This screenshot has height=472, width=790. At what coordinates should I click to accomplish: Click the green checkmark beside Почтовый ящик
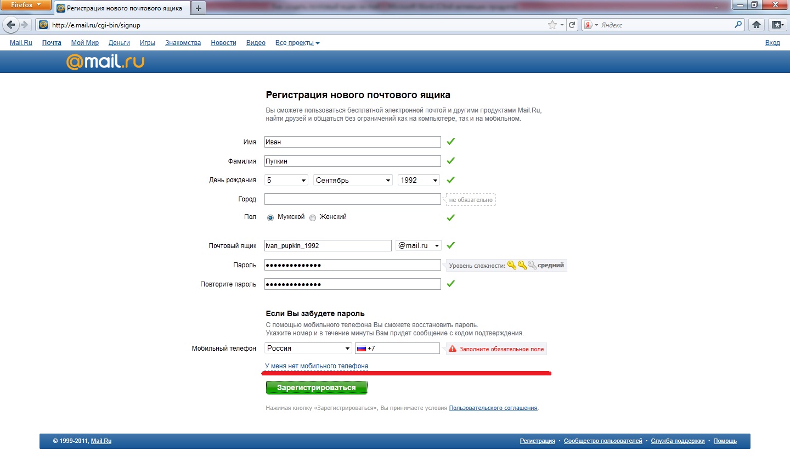tap(451, 245)
